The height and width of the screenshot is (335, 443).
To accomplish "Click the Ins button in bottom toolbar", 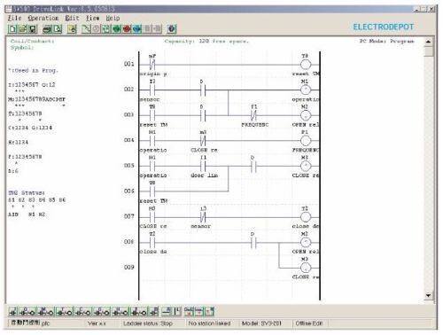I will click(x=198, y=311).
